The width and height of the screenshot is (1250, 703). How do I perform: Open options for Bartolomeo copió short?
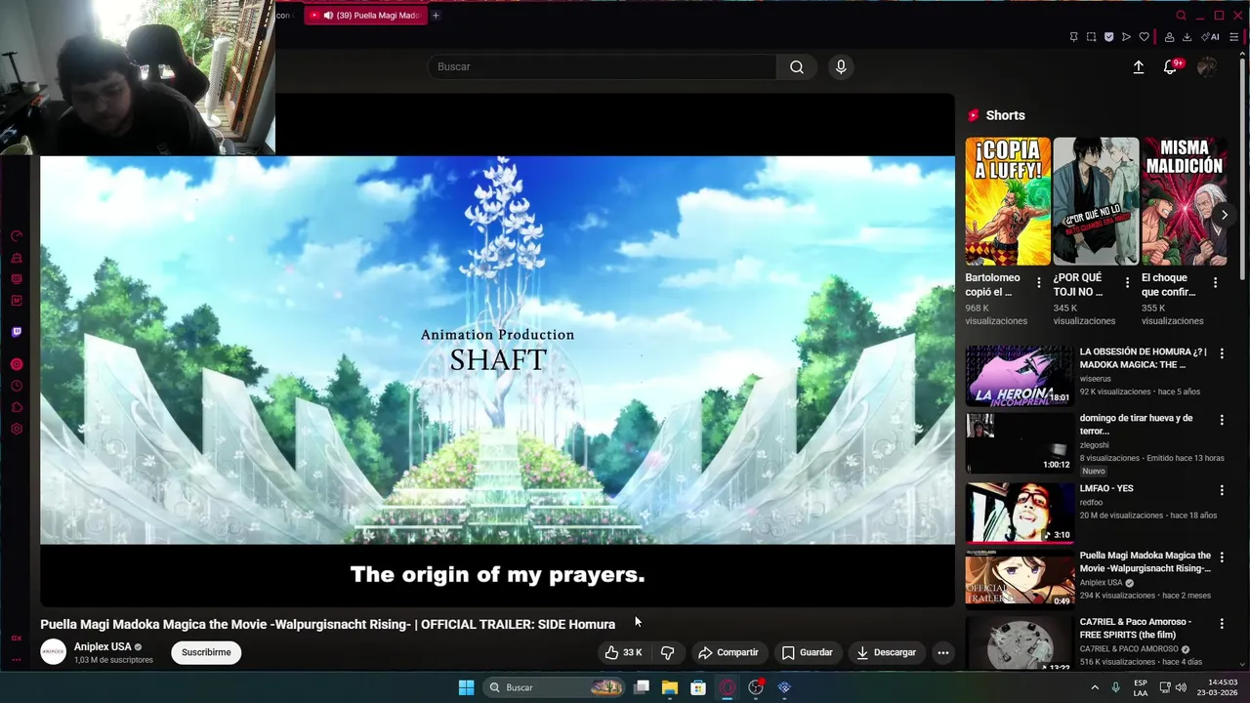(x=1038, y=282)
